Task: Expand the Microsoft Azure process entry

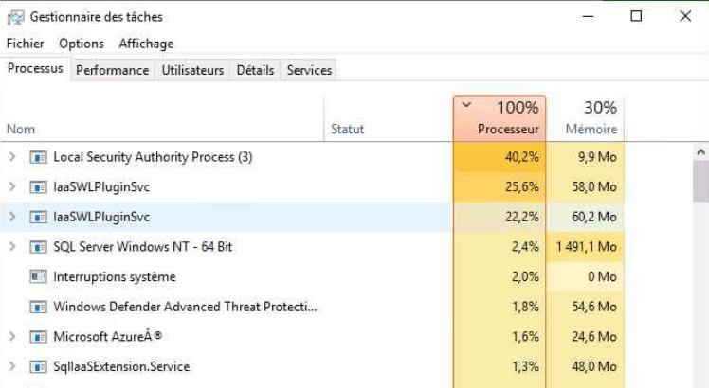Action: coord(12,337)
